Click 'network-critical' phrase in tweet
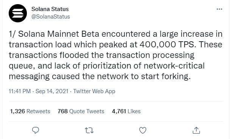This screenshot has height=139, width=231. click(174, 66)
